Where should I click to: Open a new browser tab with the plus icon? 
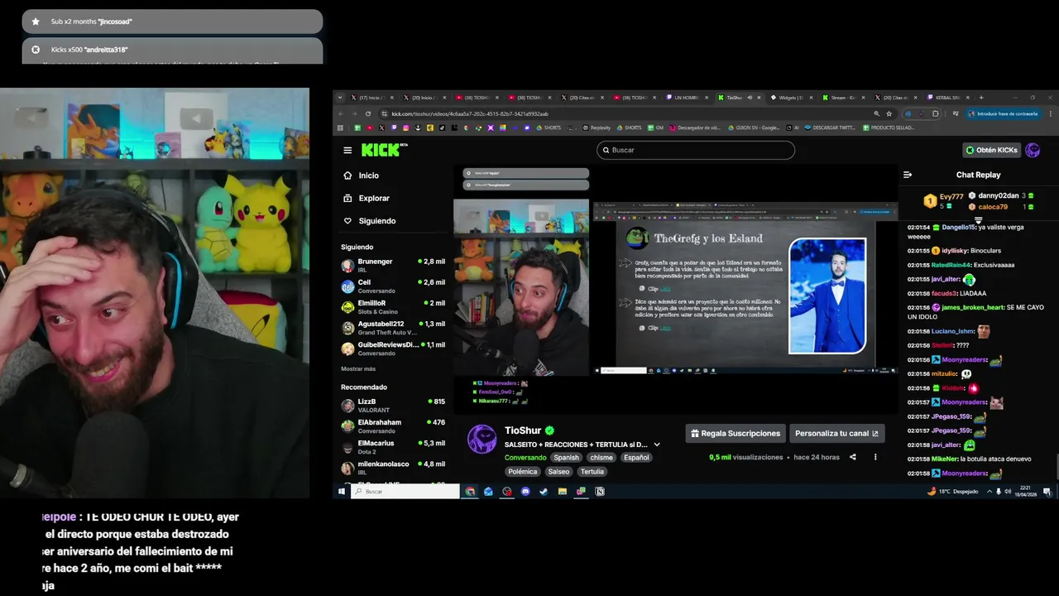pos(981,98)
